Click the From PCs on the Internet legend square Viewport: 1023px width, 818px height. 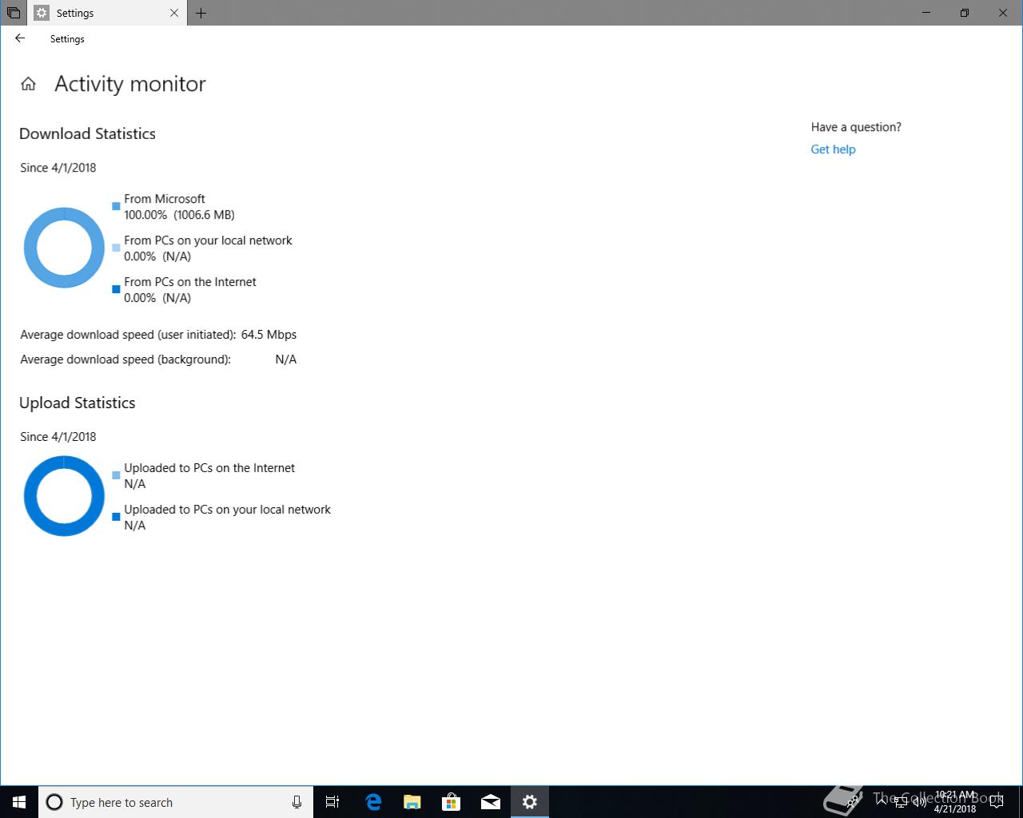pos(116,289)
